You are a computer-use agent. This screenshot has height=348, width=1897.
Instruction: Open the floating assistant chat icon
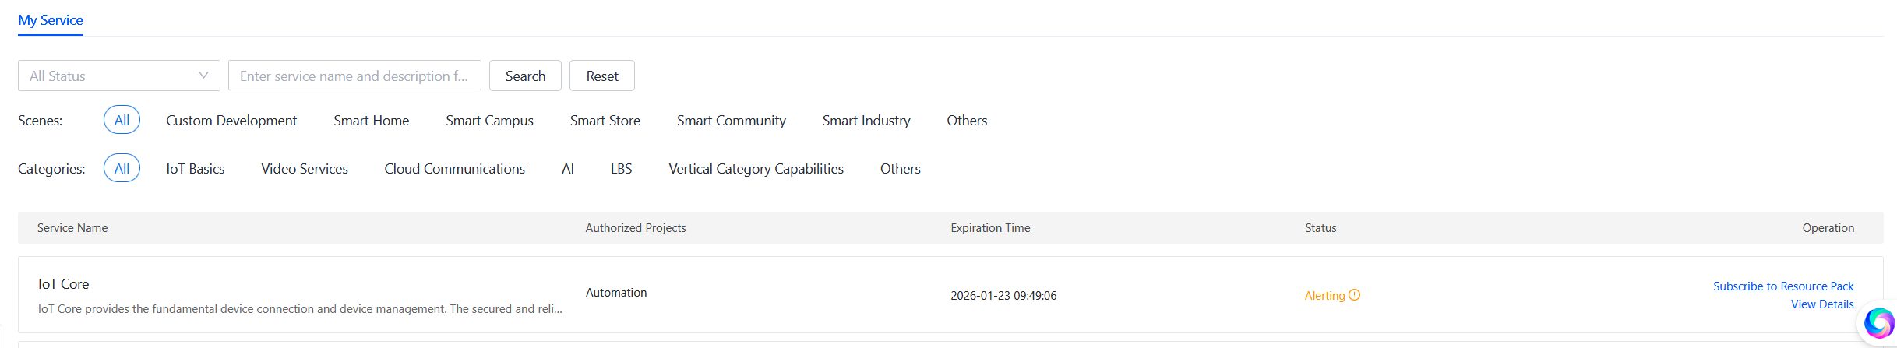(x=1878, y=322)
